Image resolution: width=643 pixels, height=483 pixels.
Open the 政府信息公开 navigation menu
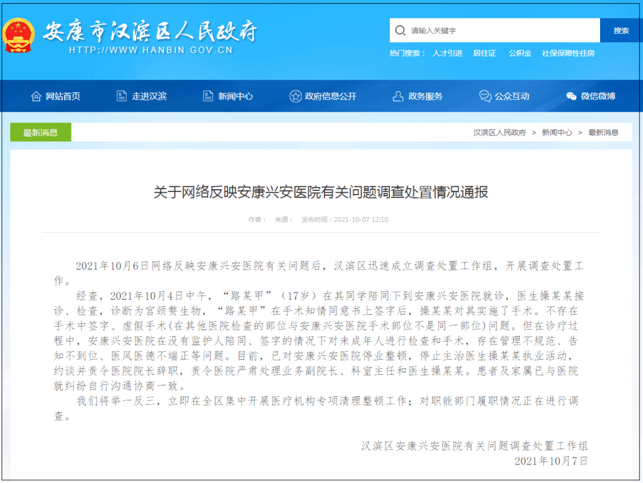(330, 96)
